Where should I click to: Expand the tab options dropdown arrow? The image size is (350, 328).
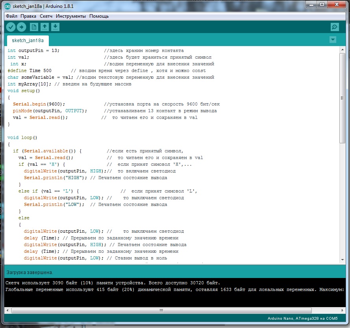333,40
